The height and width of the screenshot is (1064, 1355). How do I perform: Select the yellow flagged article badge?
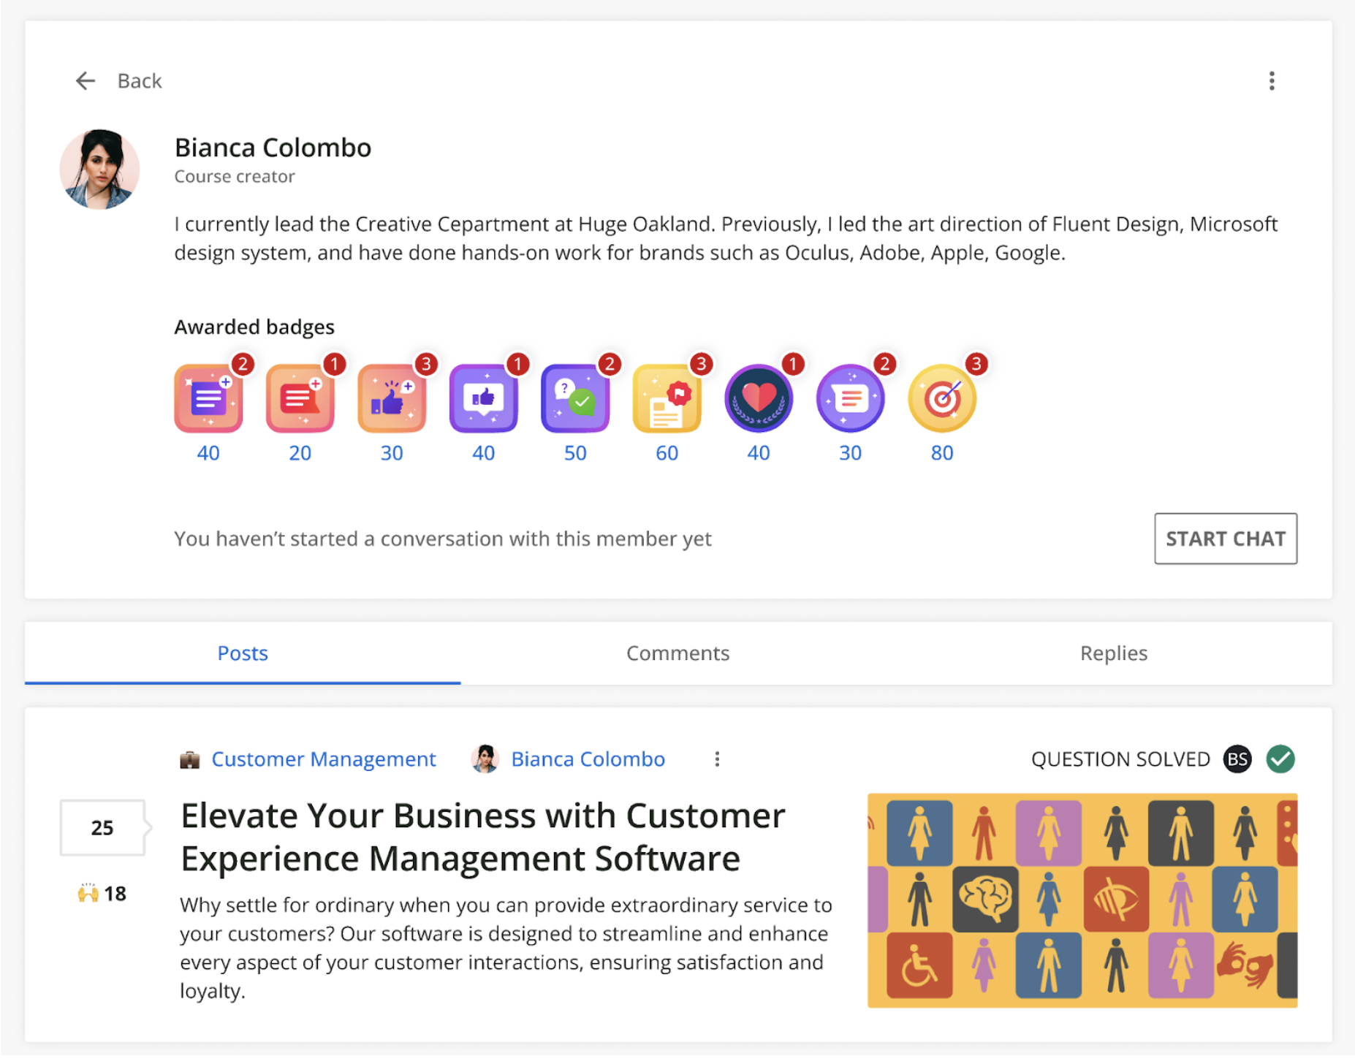pos(667,399)
